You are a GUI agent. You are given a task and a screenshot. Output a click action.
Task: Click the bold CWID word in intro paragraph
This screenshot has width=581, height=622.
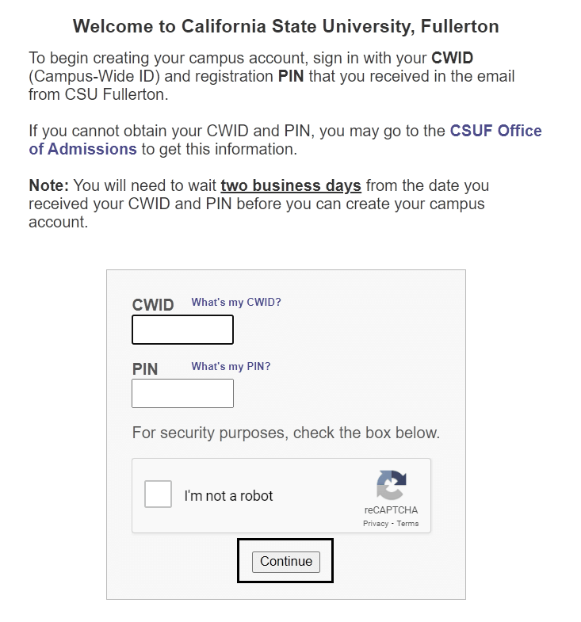pos(453,58)
